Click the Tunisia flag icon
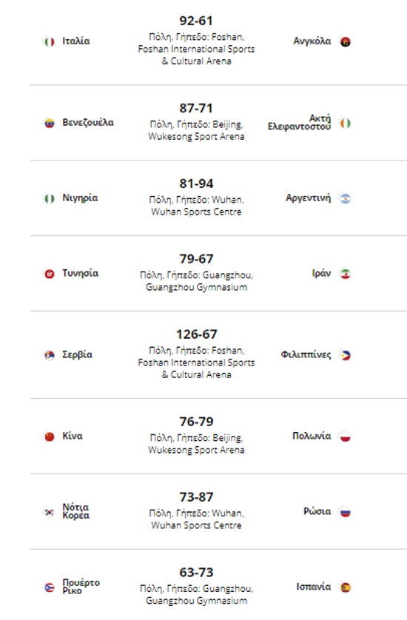The width and height of the screenshot is (407, 620). [49, 274]
